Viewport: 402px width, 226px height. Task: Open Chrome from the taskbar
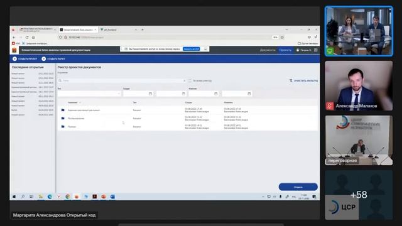click(x=68, y=196)
